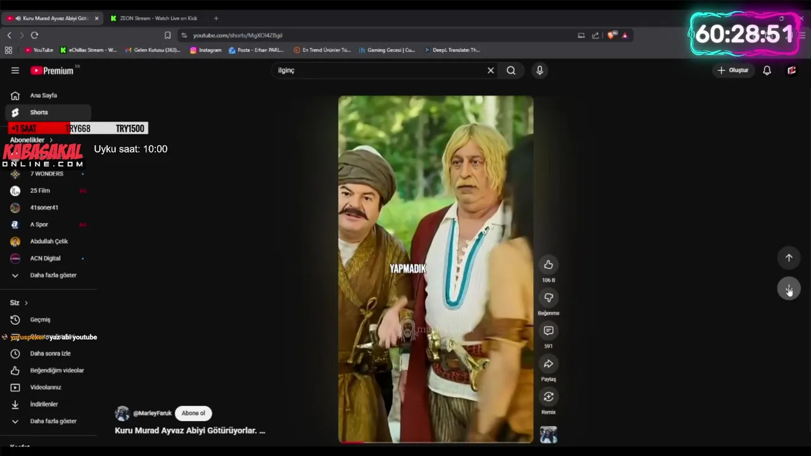Open the YouTube hamburger guide menu
The image size is (811, 456).
point(15,70)
